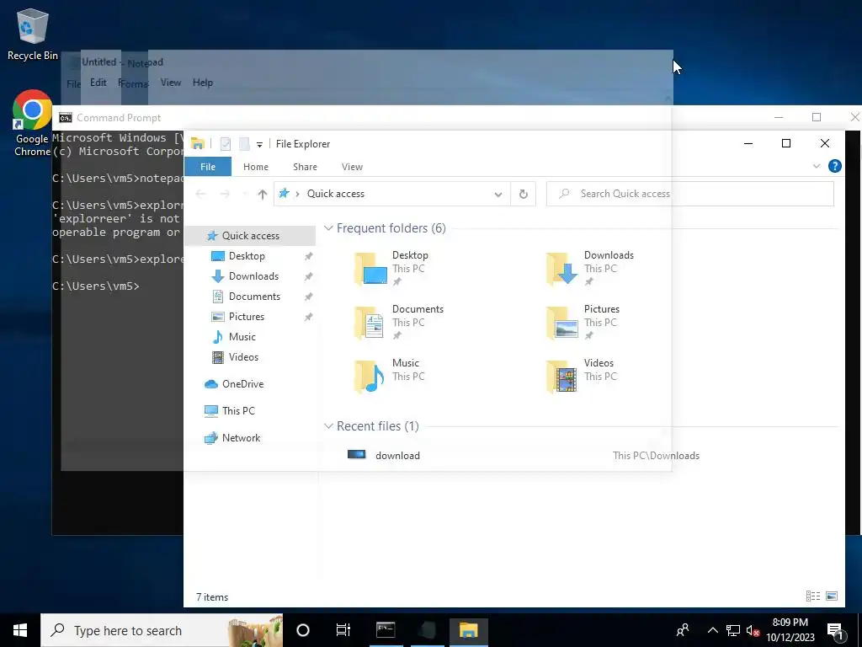Open the Recycle Bin desktop icon
This screenshot has width=862, height=647.
33,34
